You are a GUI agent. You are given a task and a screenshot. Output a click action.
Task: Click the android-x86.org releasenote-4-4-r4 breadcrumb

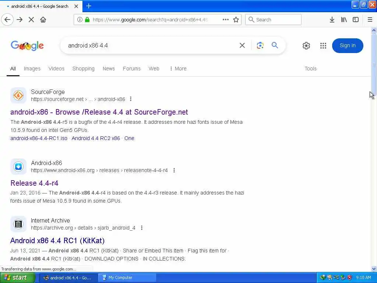99,170
